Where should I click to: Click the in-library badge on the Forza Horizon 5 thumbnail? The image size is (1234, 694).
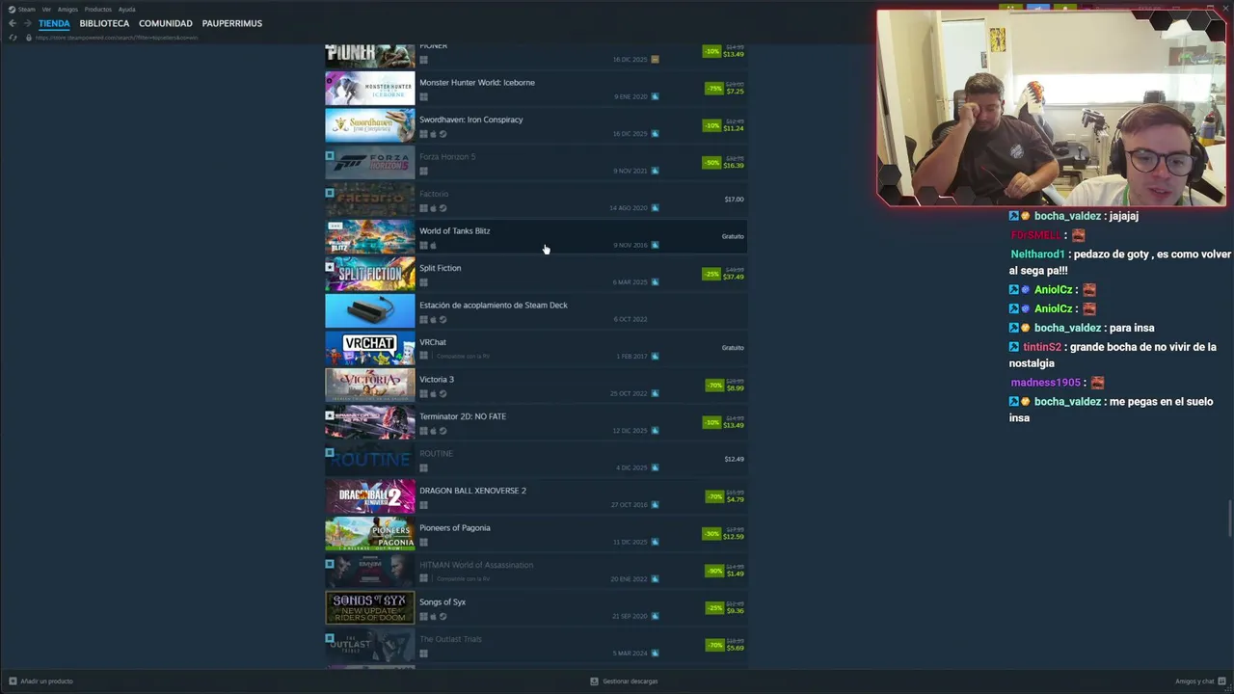tap(330, 155)
